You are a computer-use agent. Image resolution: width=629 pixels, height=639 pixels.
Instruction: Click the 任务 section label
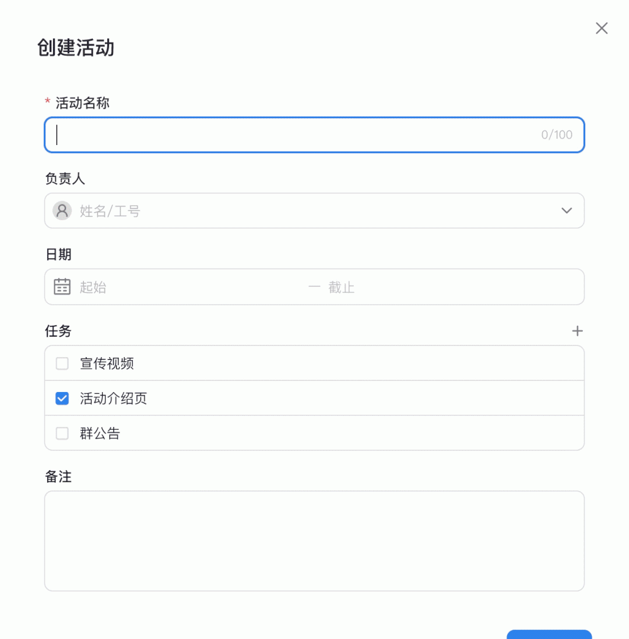58,331
